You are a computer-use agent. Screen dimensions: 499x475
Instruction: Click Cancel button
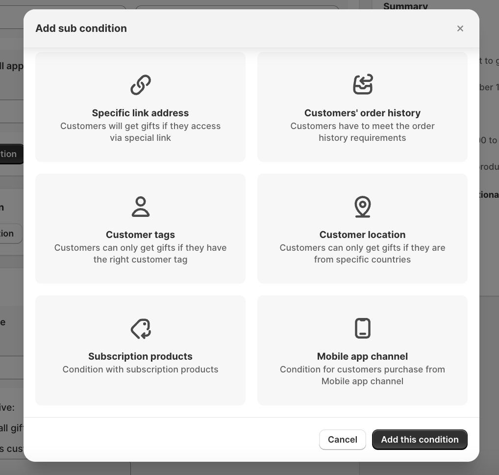(x=343, y=440)
